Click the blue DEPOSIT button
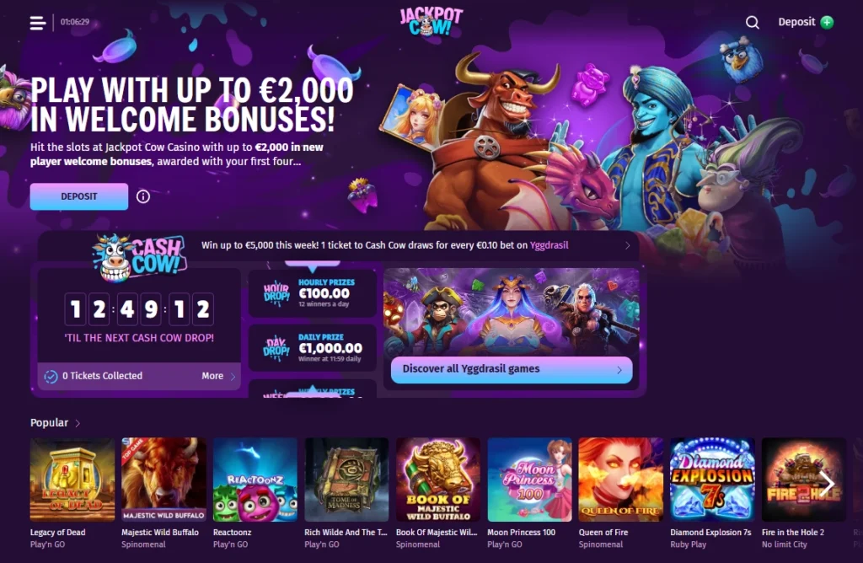 79,196
